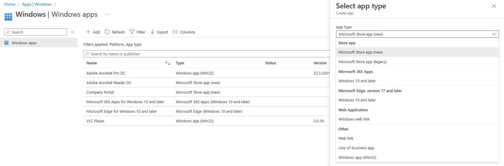Go to Home breadcrumb link
The width and height of the screenshot is (504, 166).
point(10,4)
